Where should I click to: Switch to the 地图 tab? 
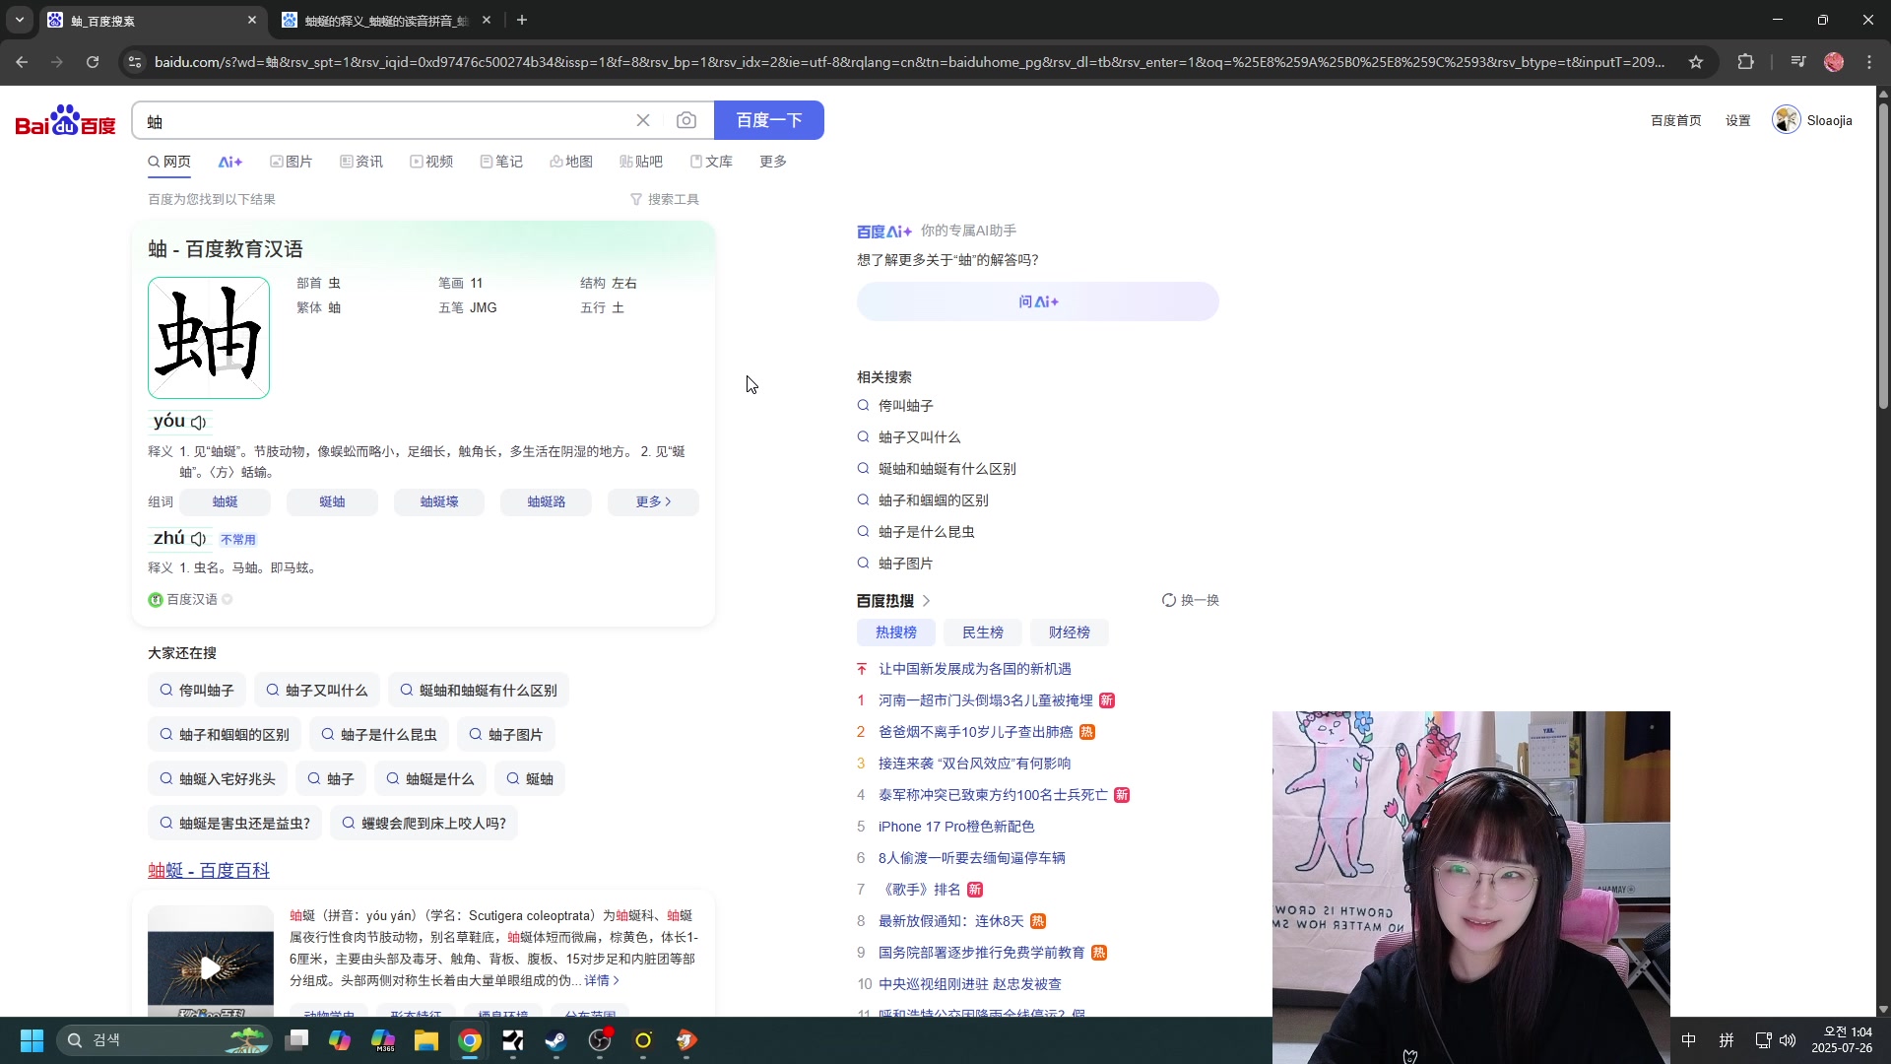571,162
